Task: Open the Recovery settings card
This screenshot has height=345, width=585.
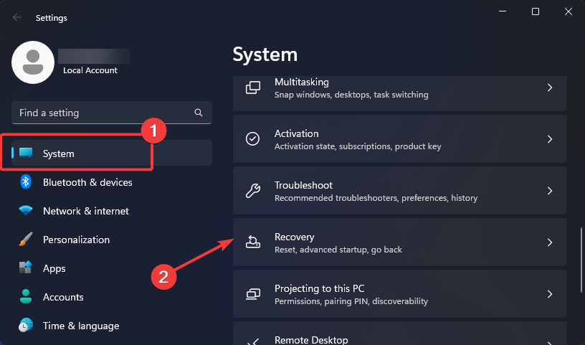Action: (x=399, y=242)
